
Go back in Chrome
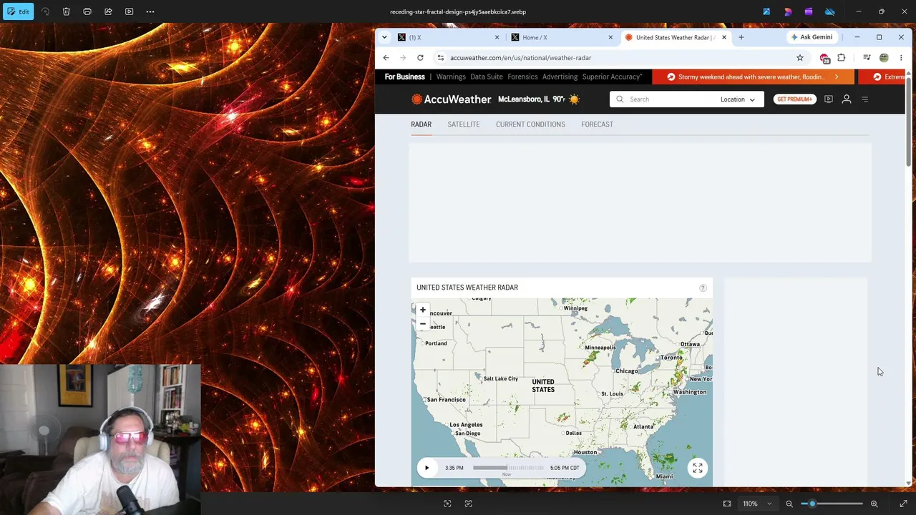coord(386,58)
